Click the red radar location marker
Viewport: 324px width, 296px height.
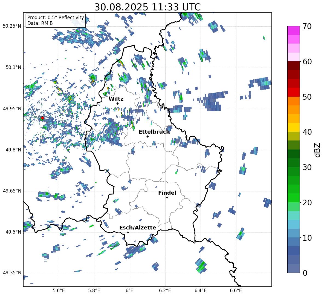[x=42, y=118]
